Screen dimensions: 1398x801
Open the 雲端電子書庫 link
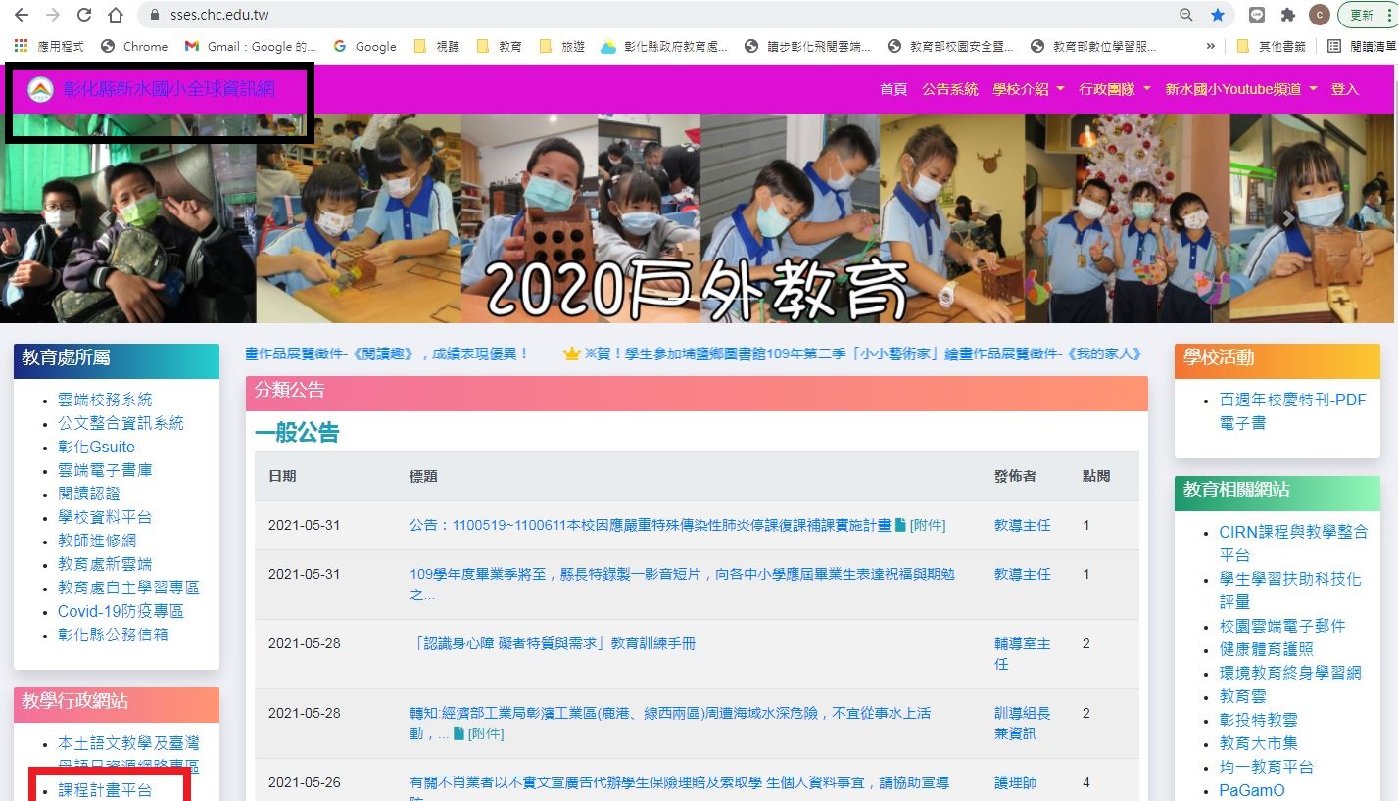(x=105, y=470)
